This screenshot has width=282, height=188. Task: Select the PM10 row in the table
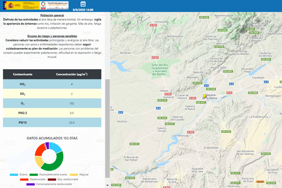[52, 123]
